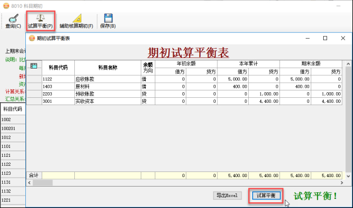Screen dimensions: 353x208
Task: Click the 科目名称 column header
Action: pyautogui.click(x=108, y=67)
